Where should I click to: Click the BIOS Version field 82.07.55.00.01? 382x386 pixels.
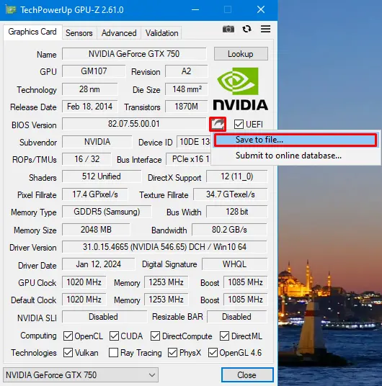pos(134,124)
